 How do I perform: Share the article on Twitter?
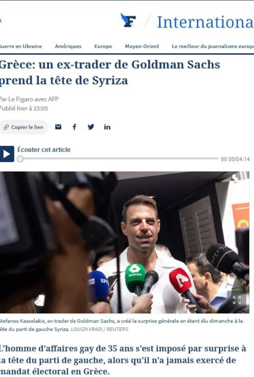[91, 127]
